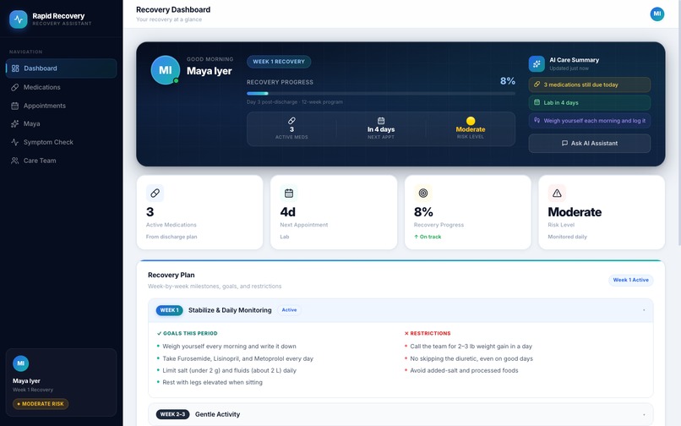Click the Maya Iyer name in sidebar profile
The width and height of the screenshot is (681, 426).
26,381
